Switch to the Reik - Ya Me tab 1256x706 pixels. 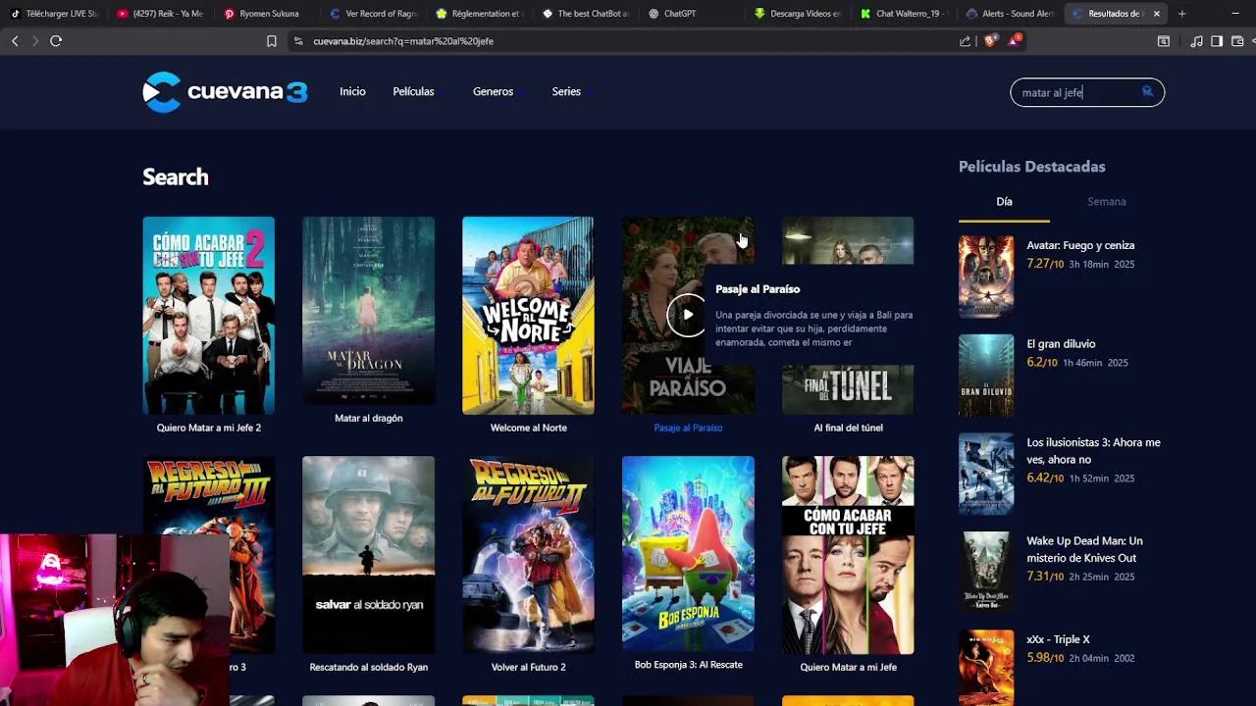(159, 14)
